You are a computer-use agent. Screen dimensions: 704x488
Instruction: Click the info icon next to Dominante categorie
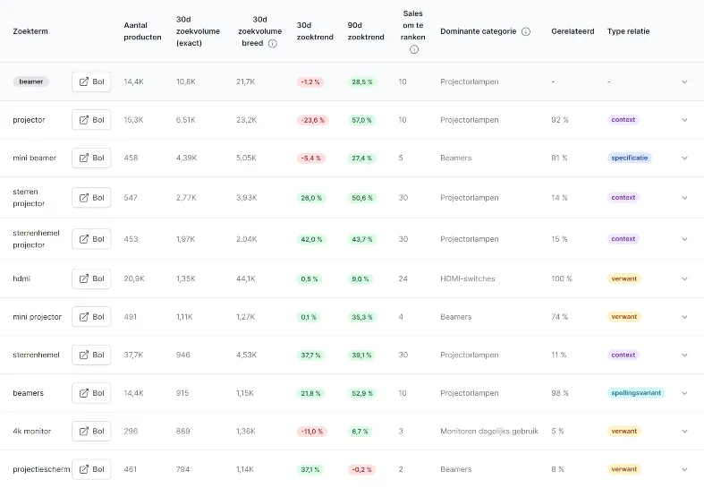tap(526, 31)
